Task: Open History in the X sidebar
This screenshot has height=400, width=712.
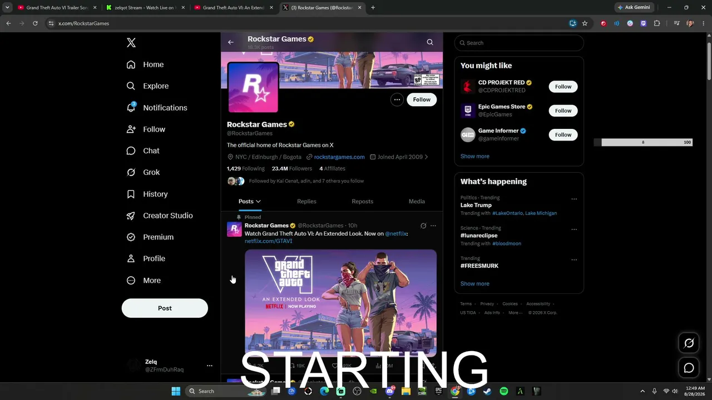Action: coord(147,194)
